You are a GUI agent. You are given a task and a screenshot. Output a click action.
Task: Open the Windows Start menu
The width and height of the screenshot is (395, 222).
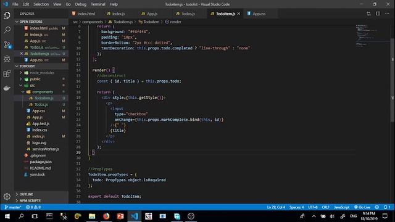point(7,216)
